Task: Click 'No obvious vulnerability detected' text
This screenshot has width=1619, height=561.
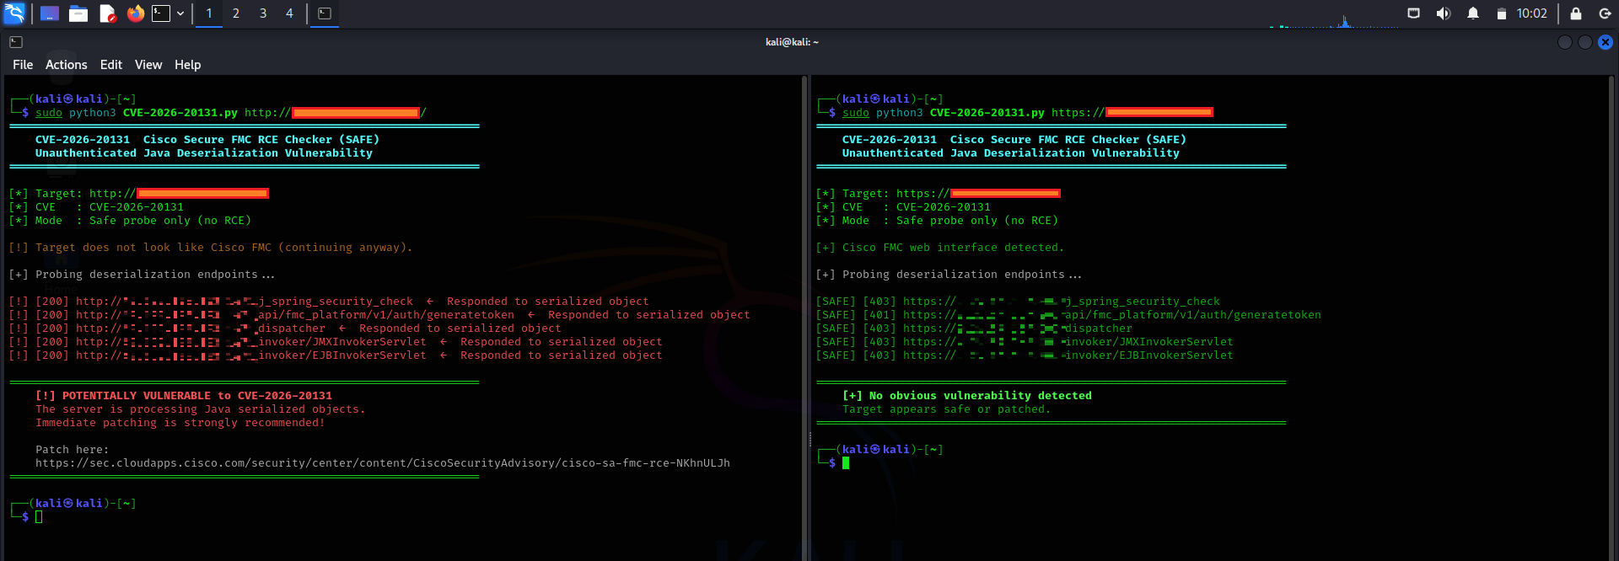Action: tap(981, 396)
